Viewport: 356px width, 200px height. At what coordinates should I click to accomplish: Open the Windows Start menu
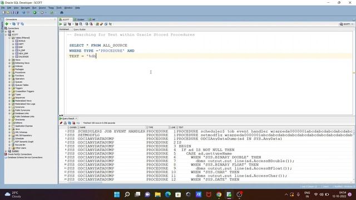click(x=117, y=194)
